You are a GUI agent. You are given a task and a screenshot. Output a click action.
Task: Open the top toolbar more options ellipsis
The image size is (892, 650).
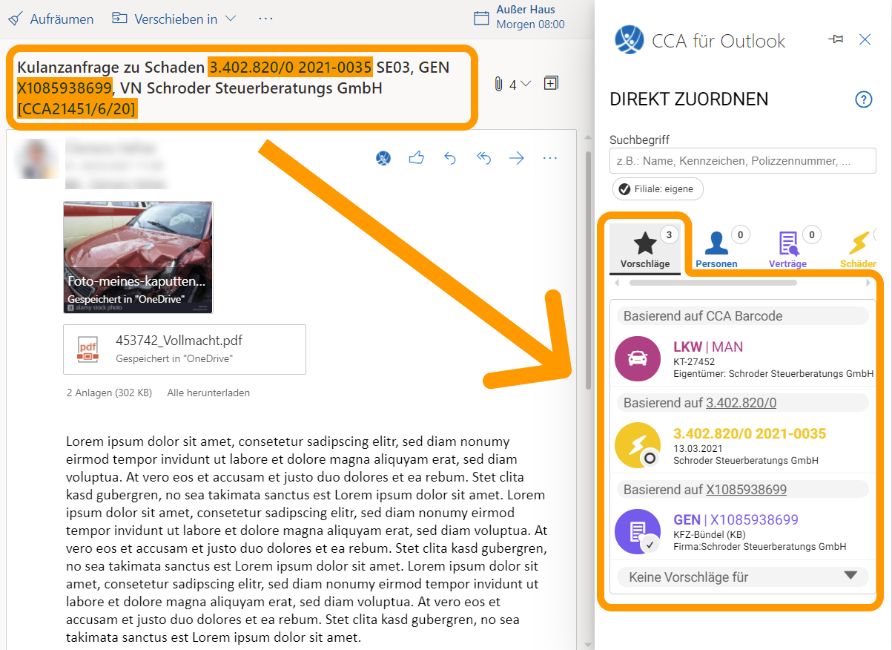265,19
